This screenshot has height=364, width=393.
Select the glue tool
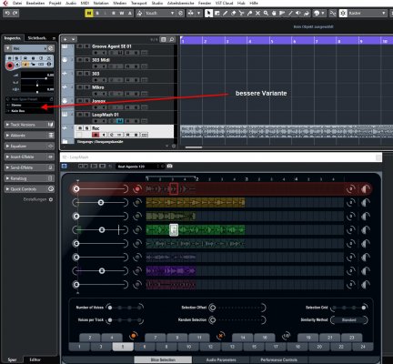tap(249, 13)
